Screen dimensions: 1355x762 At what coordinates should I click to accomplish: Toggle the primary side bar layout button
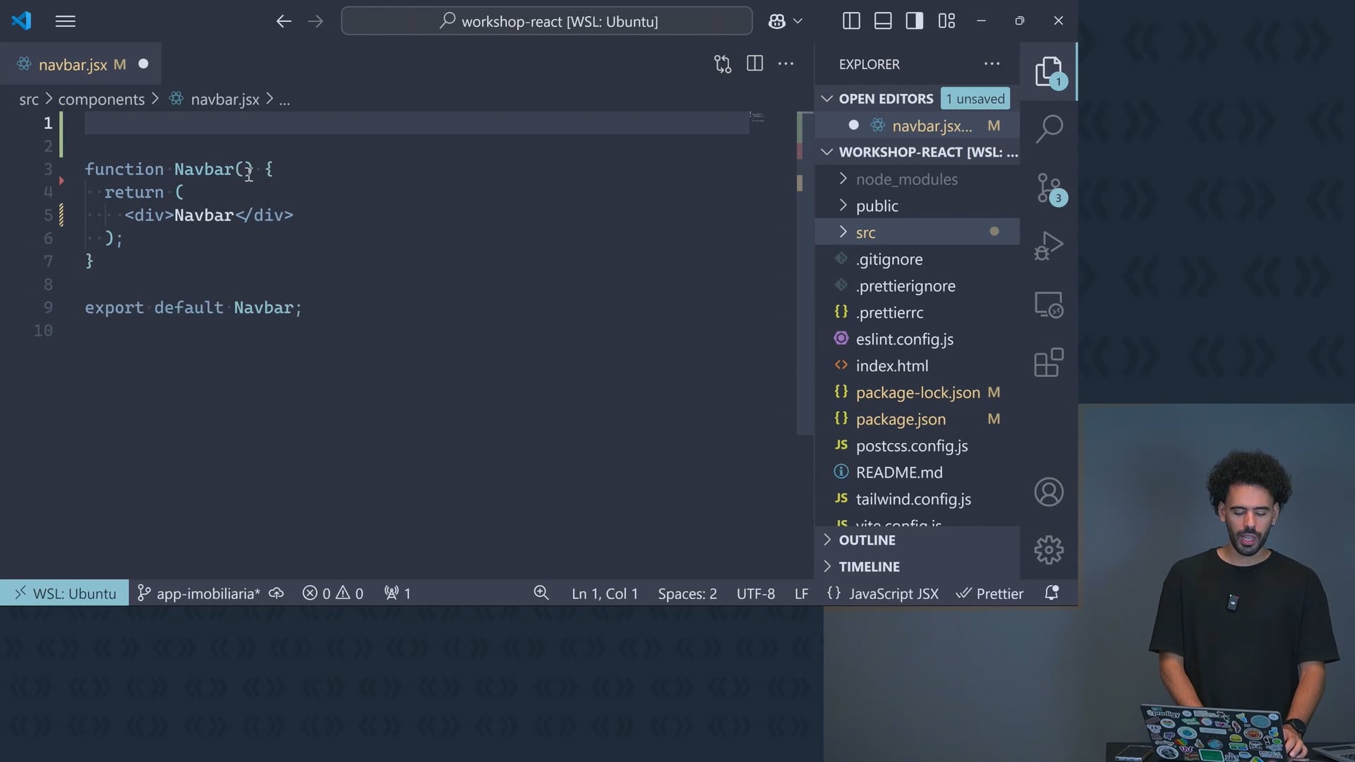tap(851, 21)
